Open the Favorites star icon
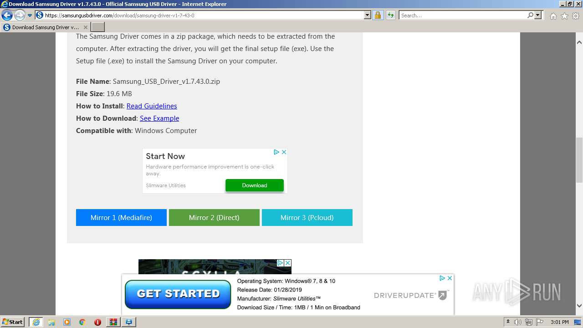This screenshot has width=583, height=328. pyautogui.click(x=564, y=16)
